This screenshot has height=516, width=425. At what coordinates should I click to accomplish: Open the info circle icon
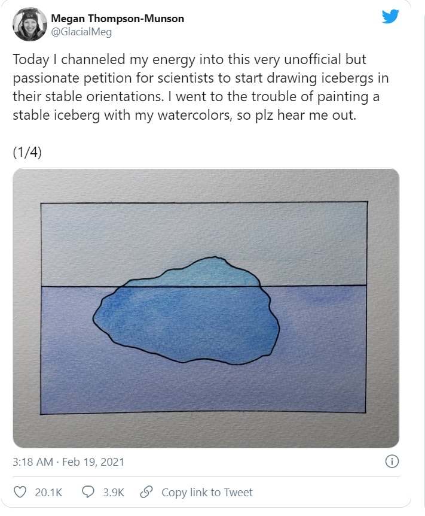click(x=392, y=461)
